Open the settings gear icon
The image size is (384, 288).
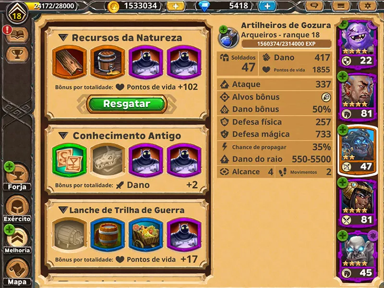(367, 6)
